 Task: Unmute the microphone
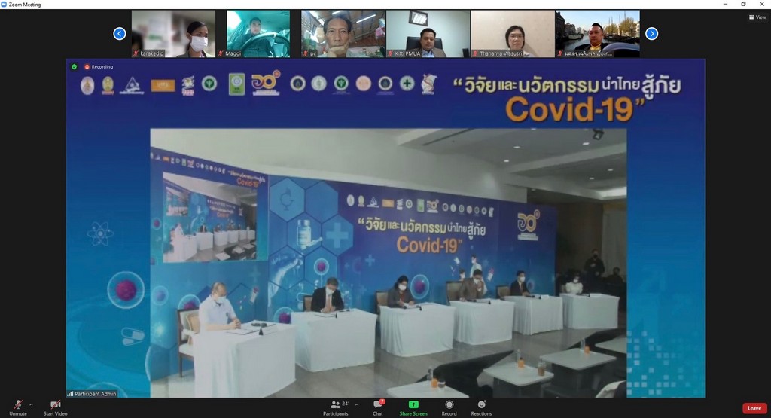point(18,406)
